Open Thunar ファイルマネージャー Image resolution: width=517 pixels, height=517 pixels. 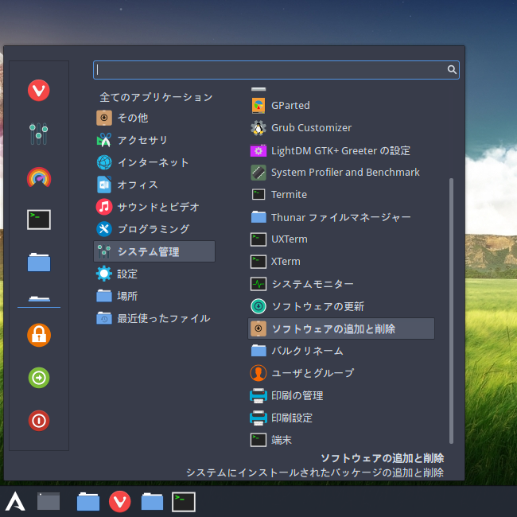[341, 217]
